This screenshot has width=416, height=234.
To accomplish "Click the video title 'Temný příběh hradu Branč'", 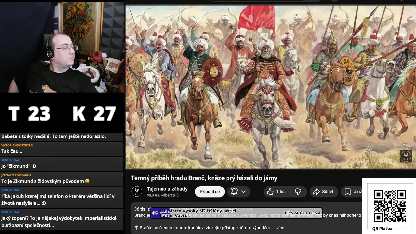I will pos(204,178).
